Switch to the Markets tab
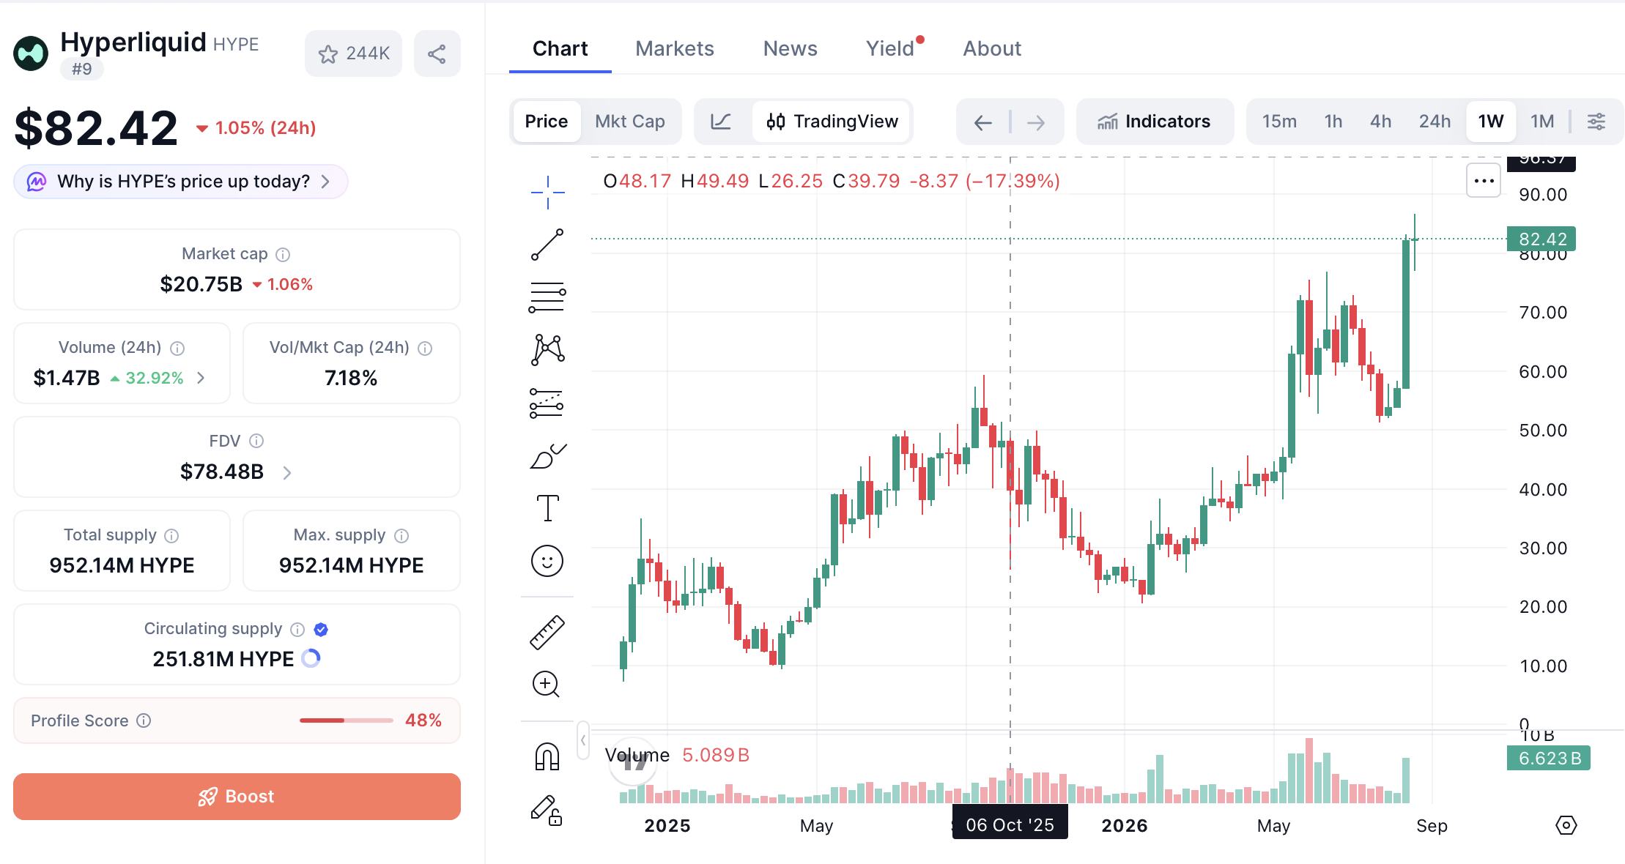 point(675,48)
